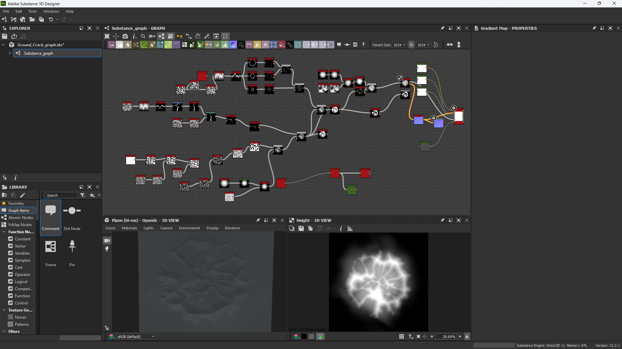Open the Materials menu in 3D view
Image resolution: width=622 pixels, height=349 pixels.
(129, 228)
